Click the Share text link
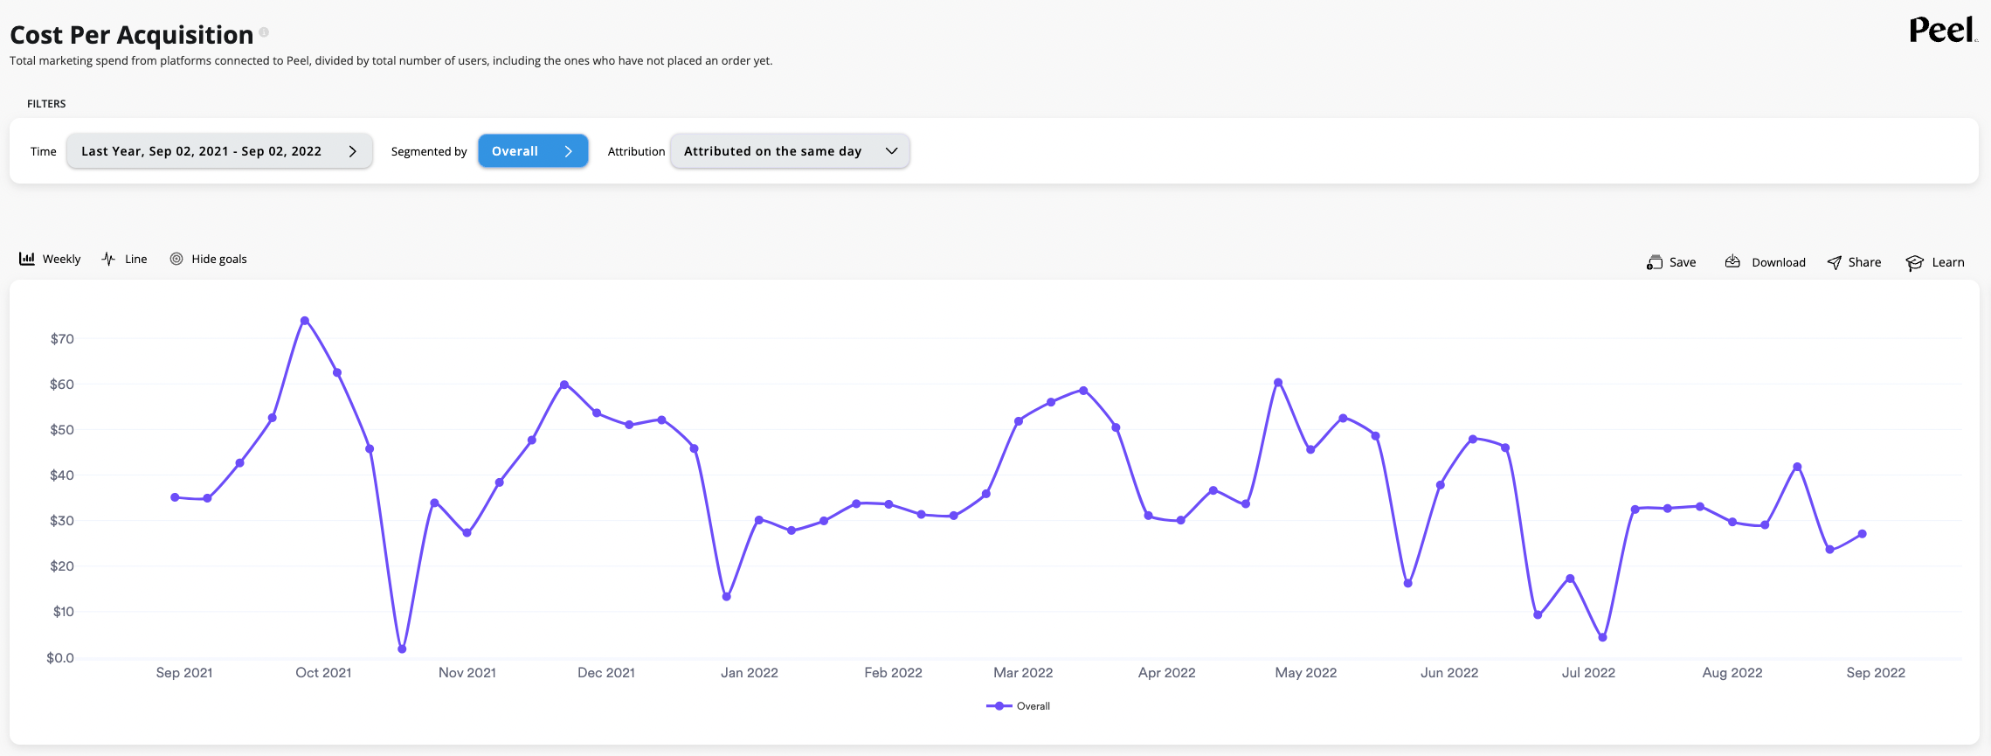Image resolution: width=1991 pixels, height=756 pixels. coord(1864,262)
